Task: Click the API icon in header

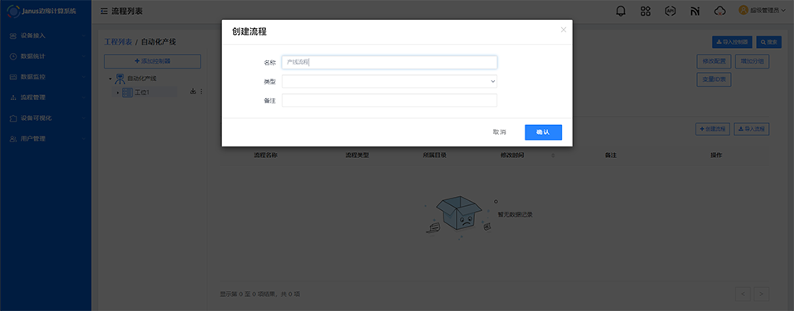Action: coord(670,11)
